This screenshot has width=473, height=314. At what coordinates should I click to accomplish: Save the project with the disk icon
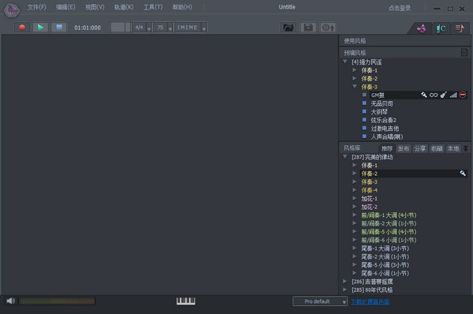(308, 28)
